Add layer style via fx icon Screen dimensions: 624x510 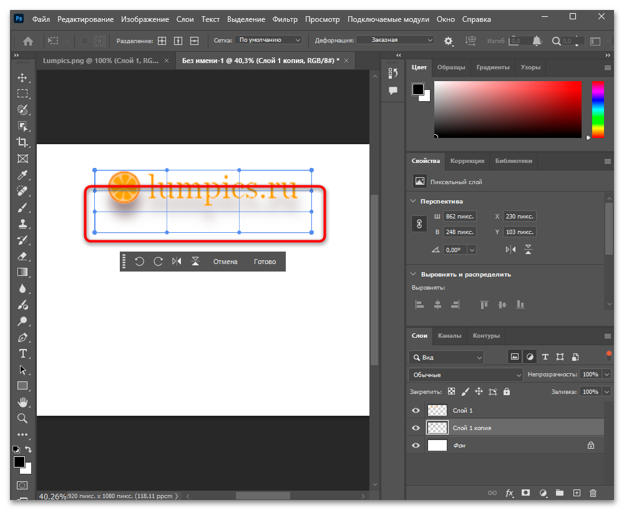509,493
